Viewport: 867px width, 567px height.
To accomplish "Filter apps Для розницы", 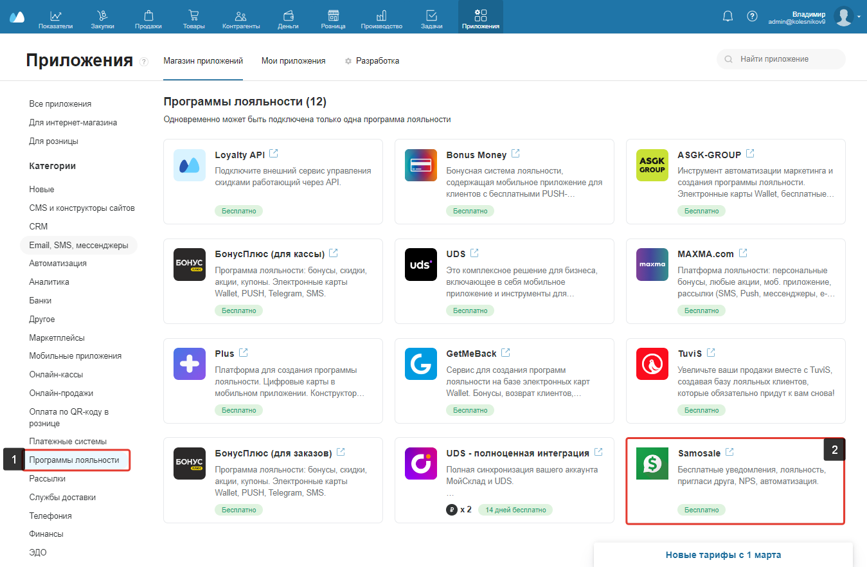I will pyautogui.click(x=54, y=141).
